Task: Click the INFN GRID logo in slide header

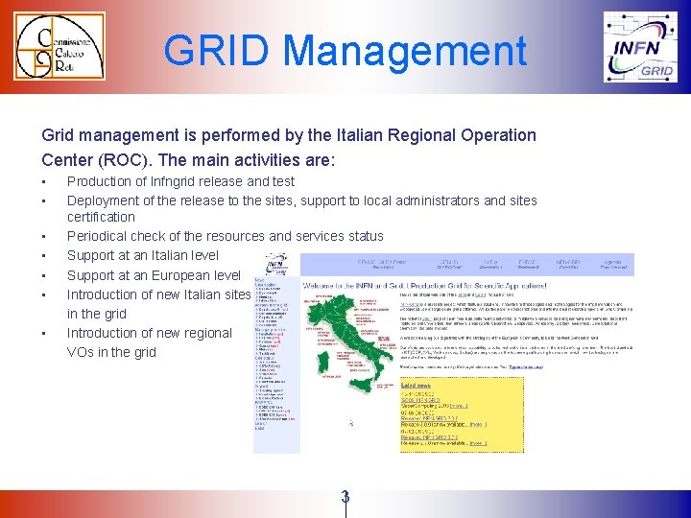Action: (640, 47)
